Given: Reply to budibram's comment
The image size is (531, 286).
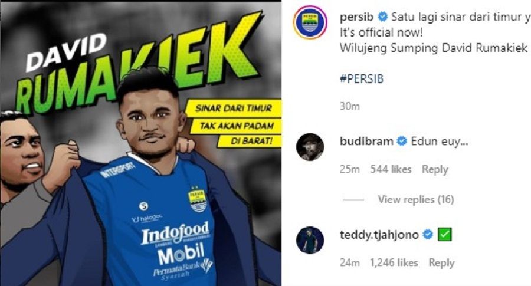Looking at the screenshot, I should pos(435,169).
